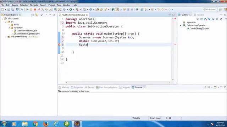Image resolution: width=227 pixels, height=127 pixels.
Task: Open Google Chrome from the taskbar
Action: (35, 124)
